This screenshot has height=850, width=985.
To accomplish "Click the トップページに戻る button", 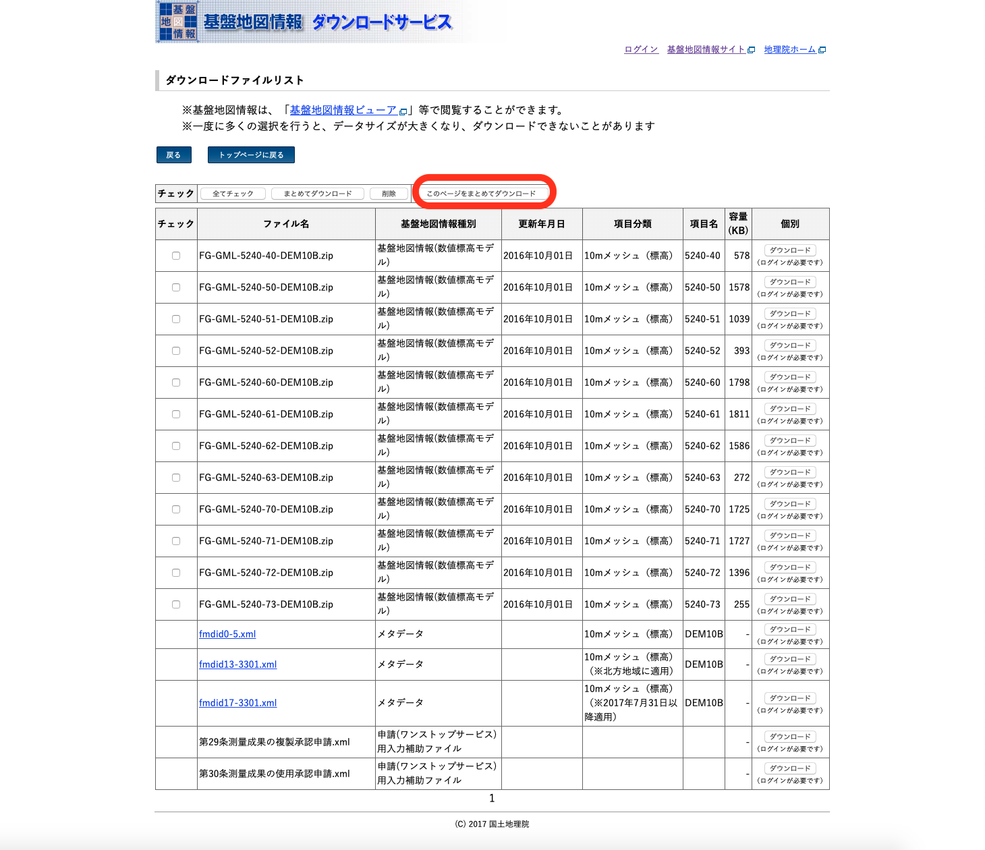I will 250,154.
